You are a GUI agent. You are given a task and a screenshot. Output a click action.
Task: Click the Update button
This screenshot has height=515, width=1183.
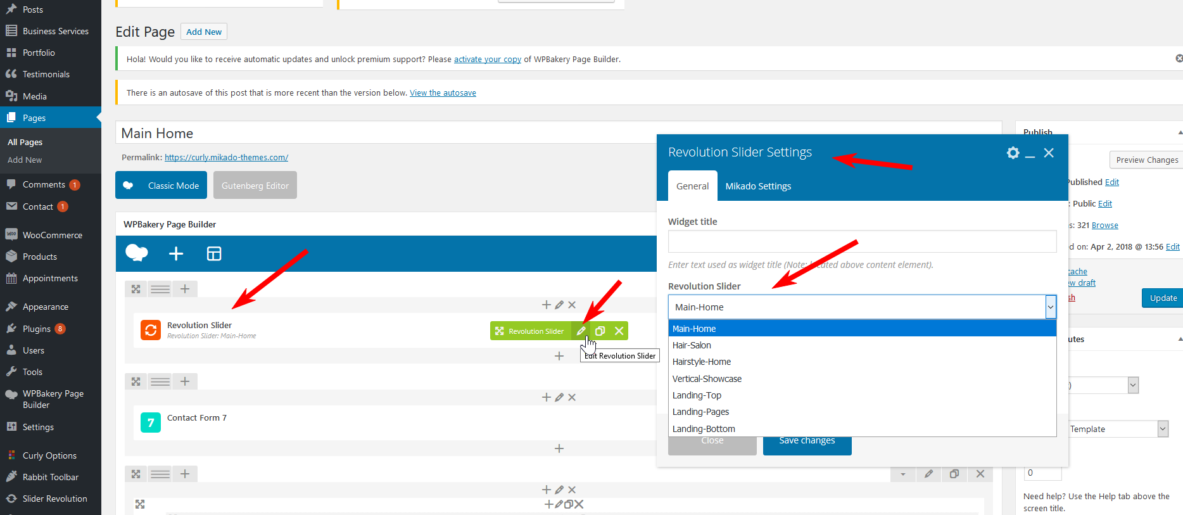1163,298
